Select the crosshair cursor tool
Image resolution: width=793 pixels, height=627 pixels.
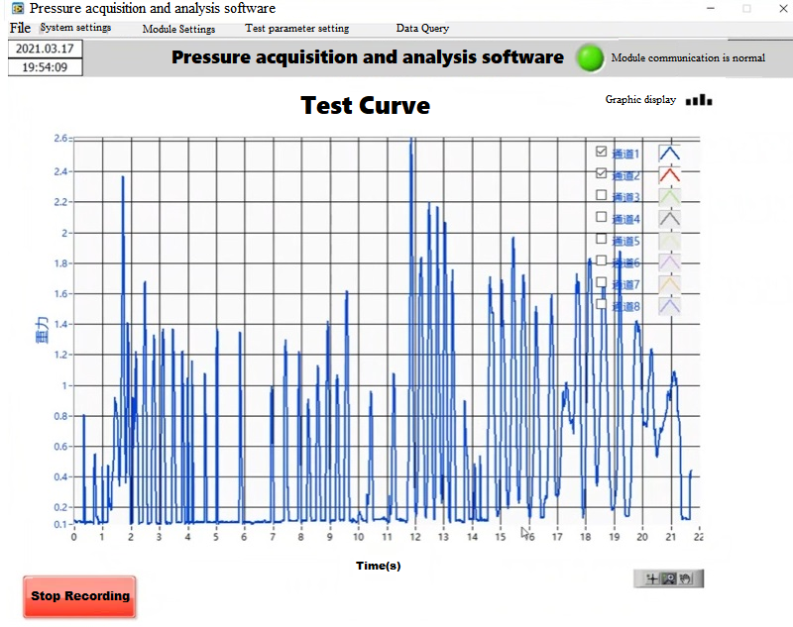651,578
